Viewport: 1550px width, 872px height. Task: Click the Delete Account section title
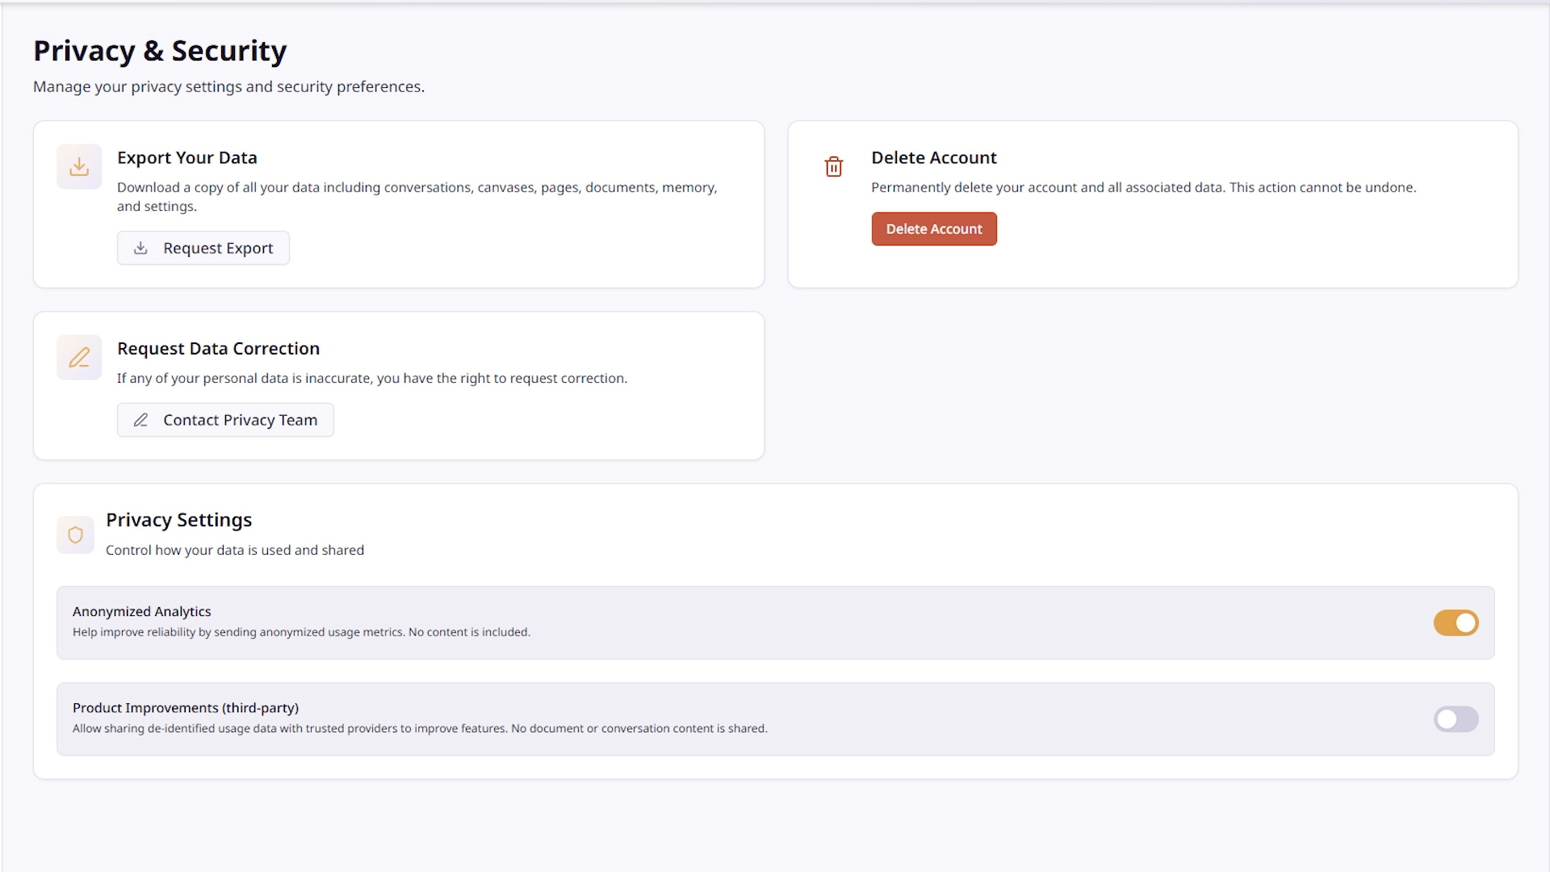coord(933,157)
